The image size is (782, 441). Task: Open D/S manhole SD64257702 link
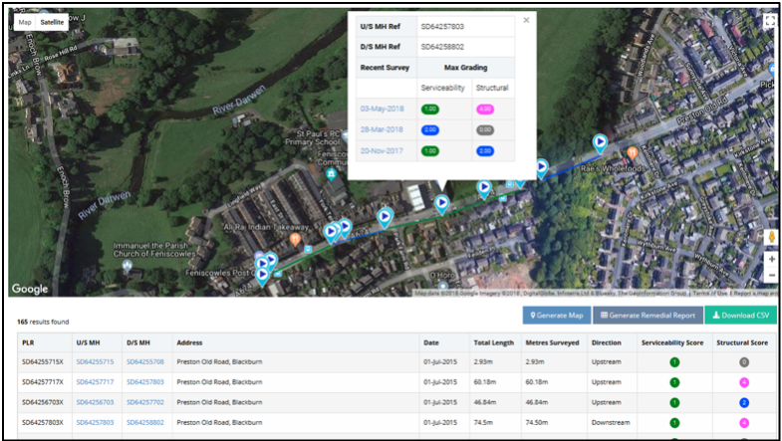(145, 402)
